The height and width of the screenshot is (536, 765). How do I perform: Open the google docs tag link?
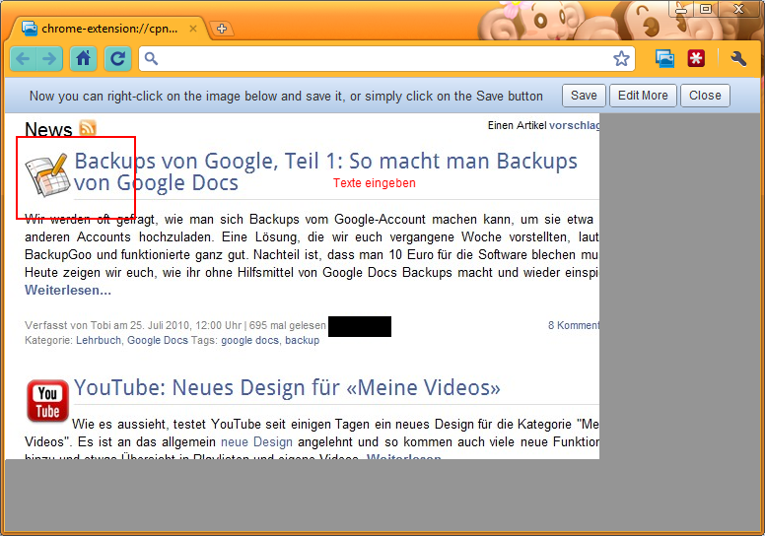click(x=249, y=341)
